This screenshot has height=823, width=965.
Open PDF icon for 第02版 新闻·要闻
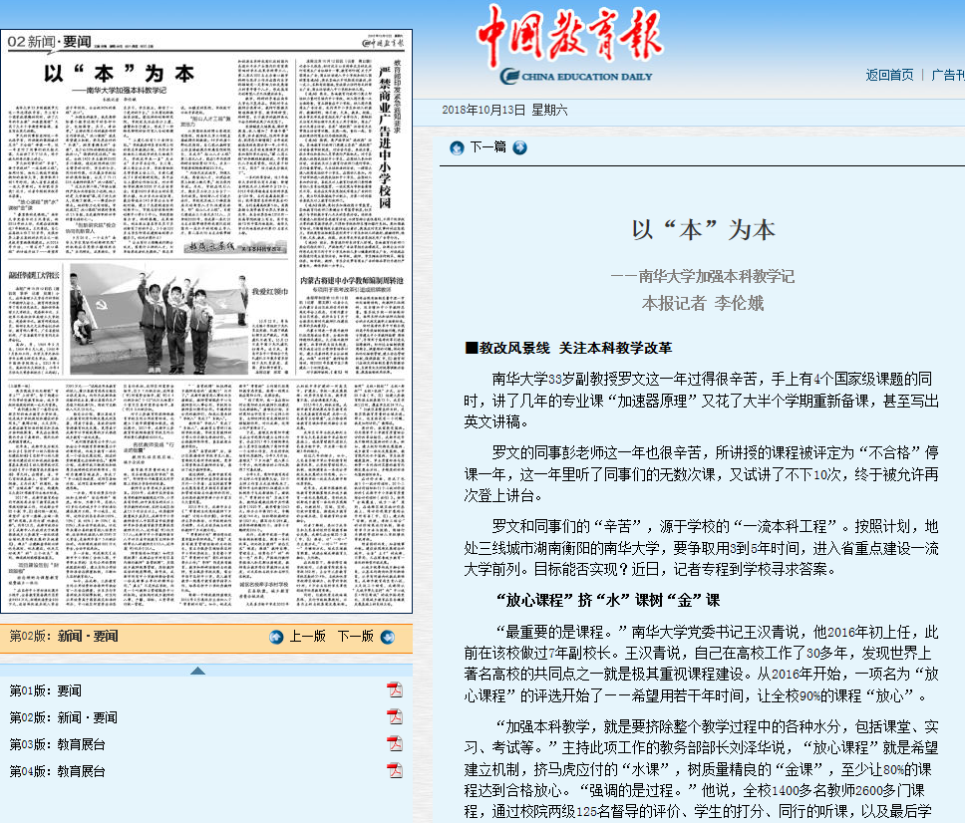pos(395,717)
